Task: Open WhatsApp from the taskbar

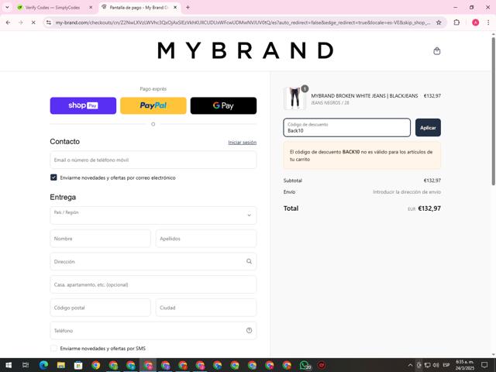Action: point(305,365)
